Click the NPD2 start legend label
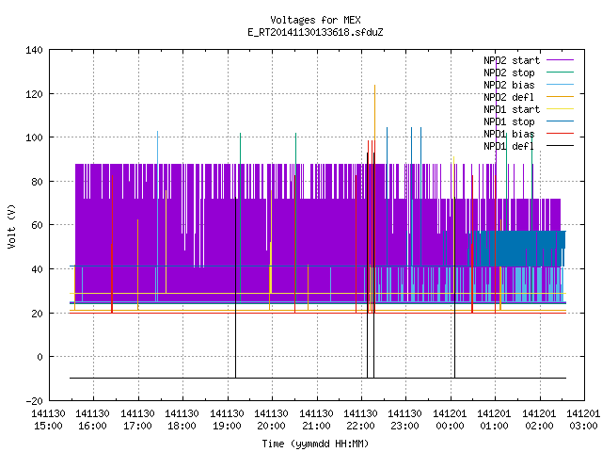Image resolution: width=602 pixels, height=452 pixels. click(x=512, y=60)
